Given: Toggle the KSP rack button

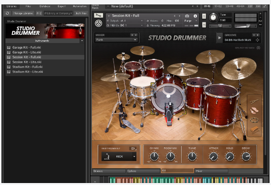Looking at the screenshot, I should tap(250, 6).
